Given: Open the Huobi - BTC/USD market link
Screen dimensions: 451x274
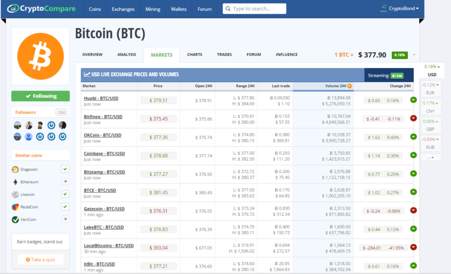Looking at the screenshot, I should pos(101,98).
